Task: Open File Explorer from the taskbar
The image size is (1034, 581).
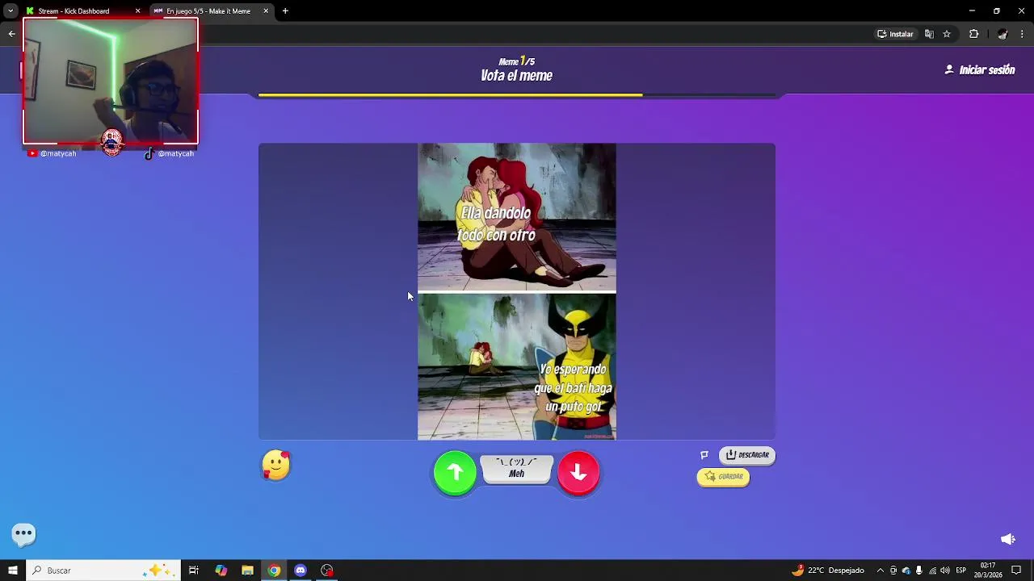Action: pyautogui.click(x=248, y=571)
